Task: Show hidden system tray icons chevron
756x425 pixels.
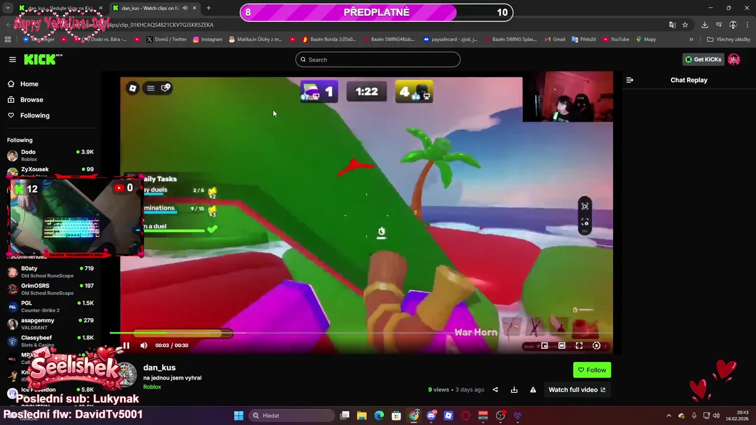Action: point(669,416)
